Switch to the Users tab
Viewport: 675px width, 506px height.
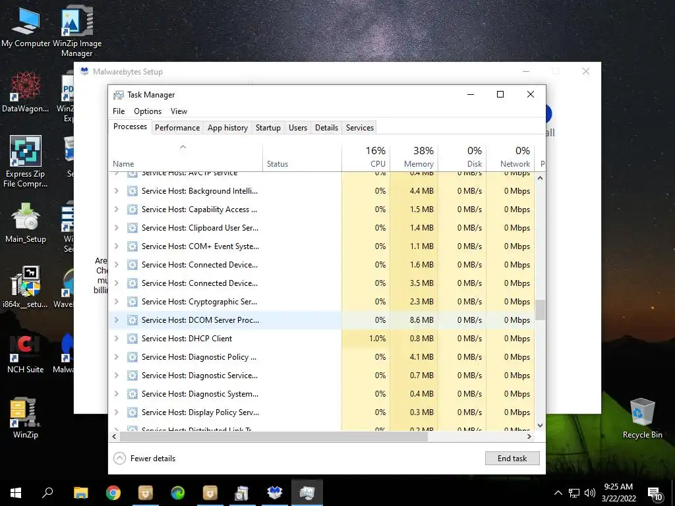[x=298, y=128]
